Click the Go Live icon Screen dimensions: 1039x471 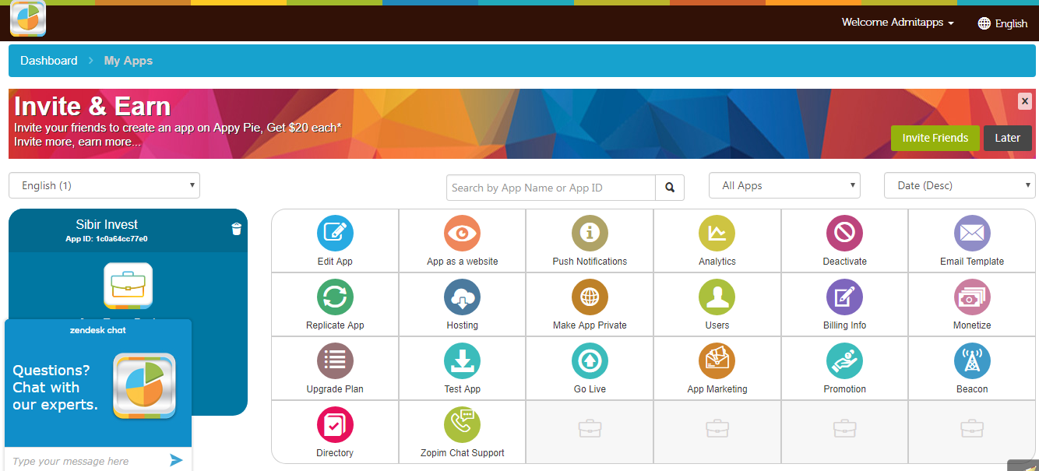pyautogui.click(x=590, y=361)
